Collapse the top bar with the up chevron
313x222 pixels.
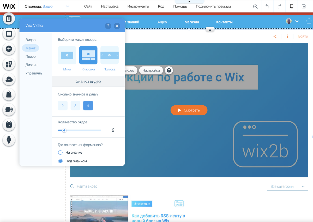coord(189,2)
